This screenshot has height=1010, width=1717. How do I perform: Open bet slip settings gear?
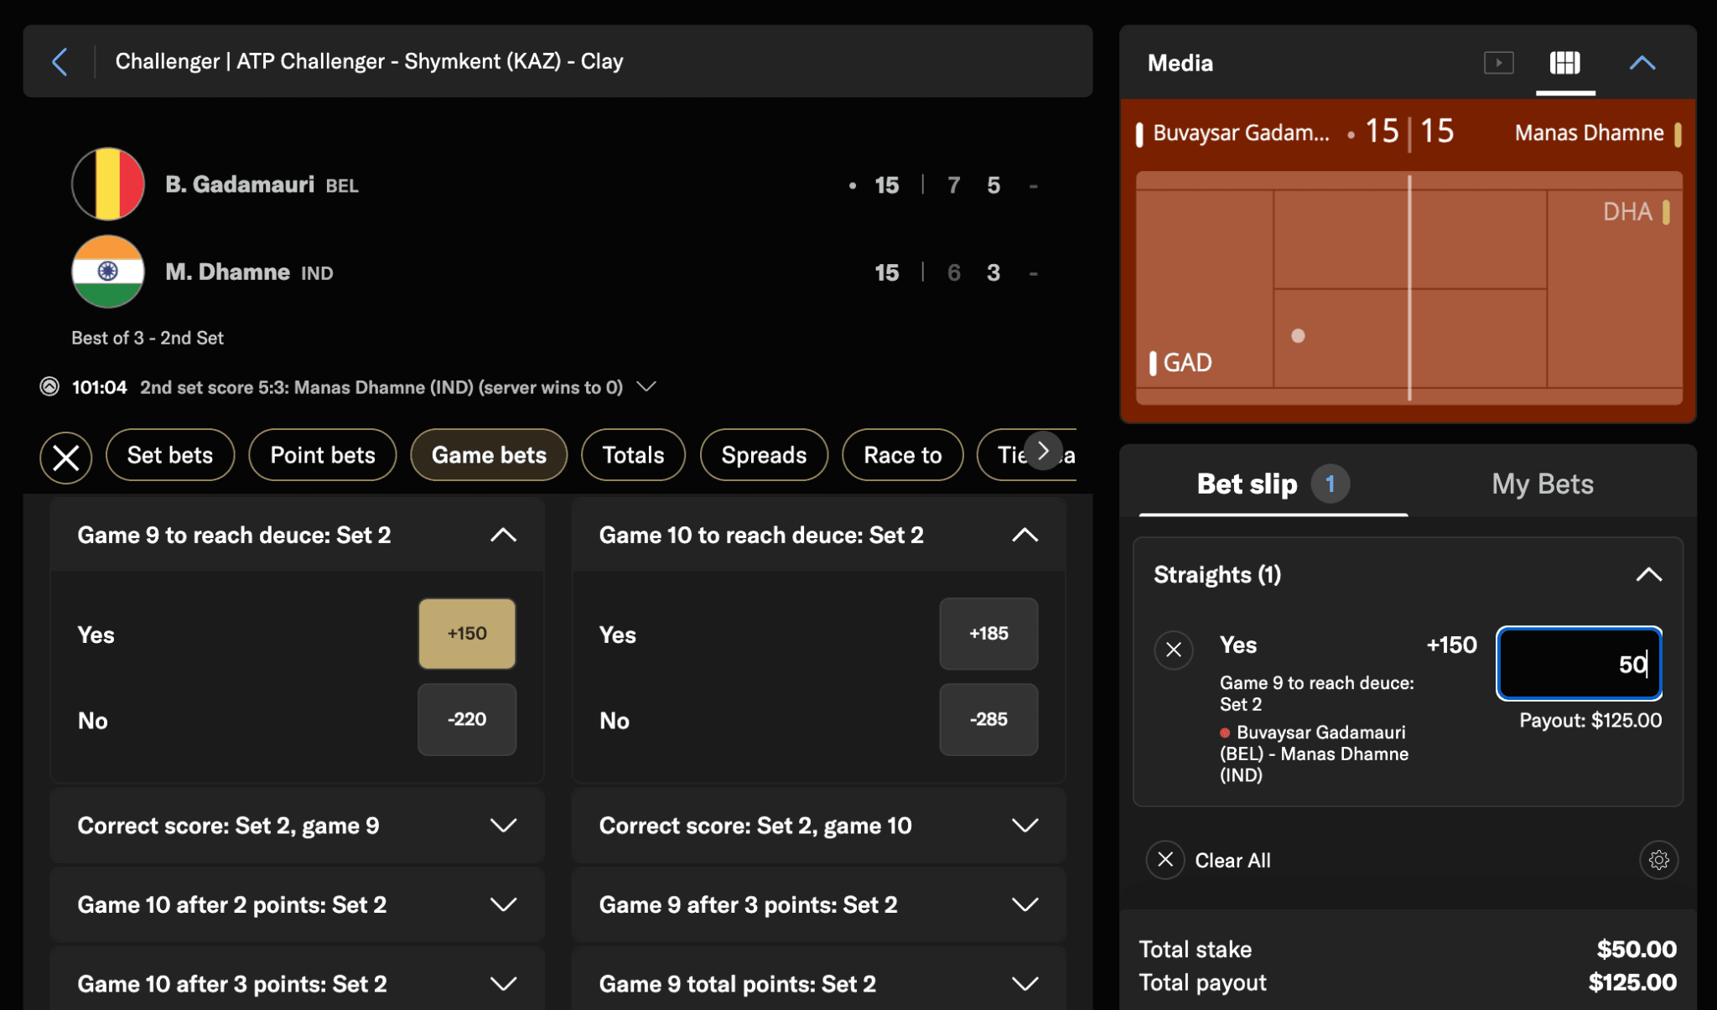[1658, 860]
